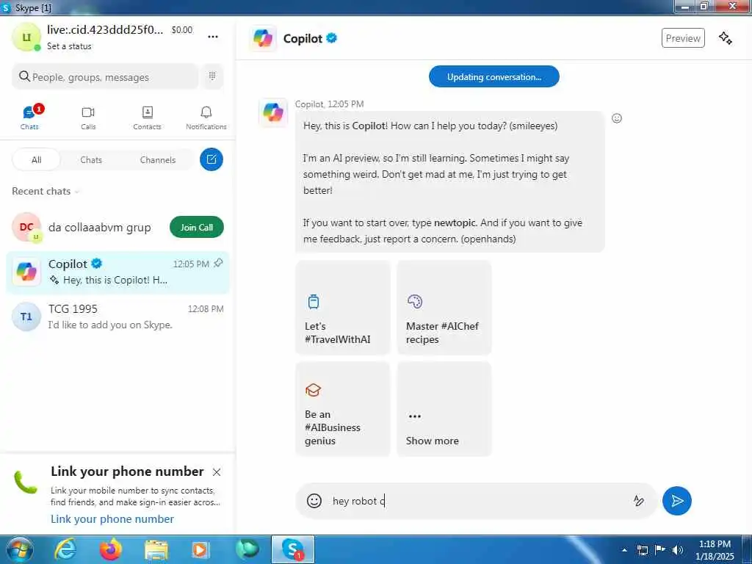Viewport: 752px width, 564px height.
Task: Click the Link your phone number link
Action: click(x=112, y=519)
